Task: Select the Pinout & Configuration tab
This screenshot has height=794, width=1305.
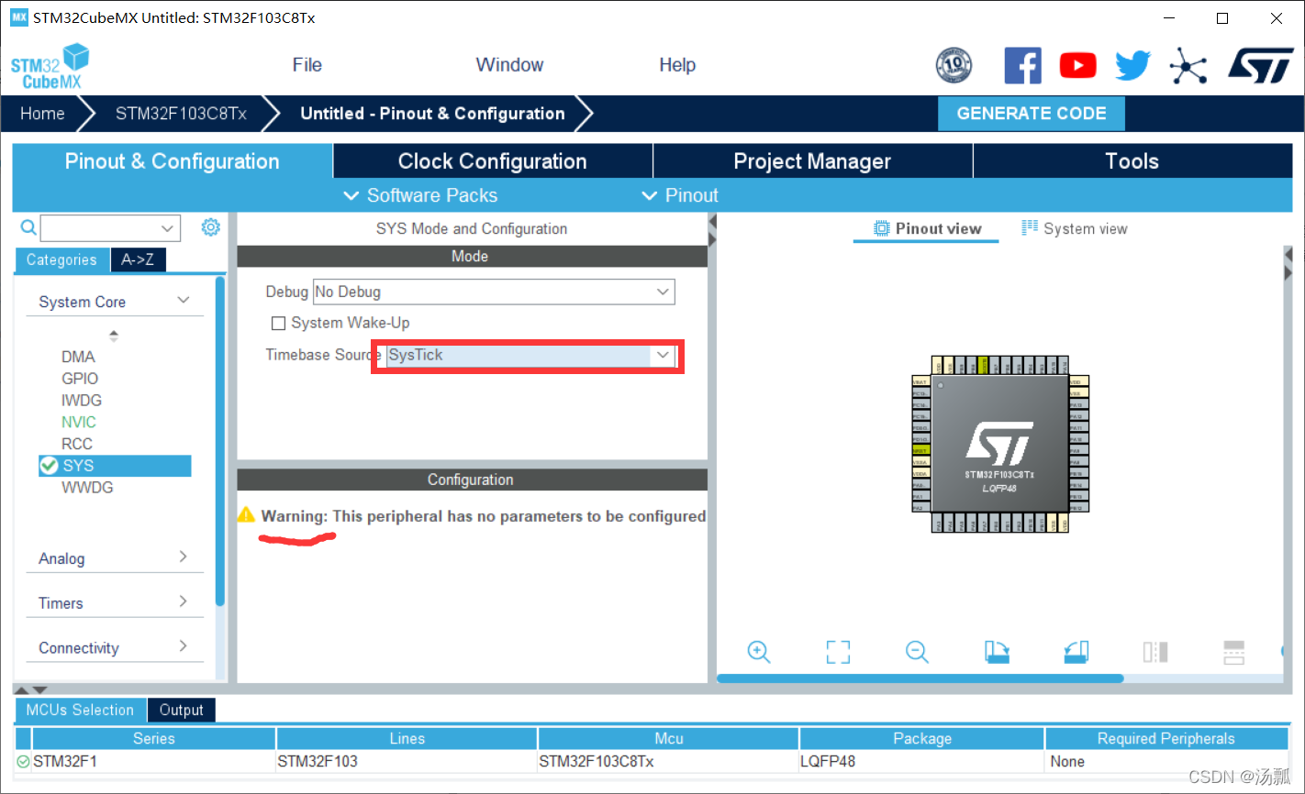Action: click(x=173, y=161)
